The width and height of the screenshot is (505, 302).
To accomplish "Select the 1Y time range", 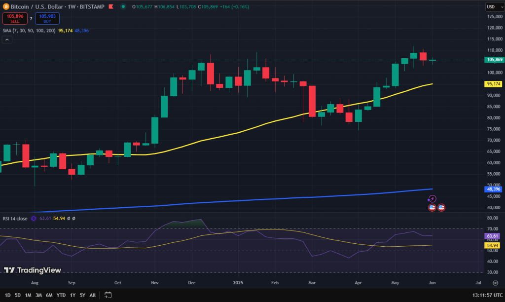I will [x=73, y=295].
